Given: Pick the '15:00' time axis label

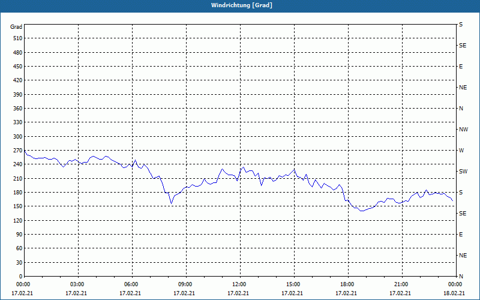Looking at the screenshot, I should tap(293, 284).
